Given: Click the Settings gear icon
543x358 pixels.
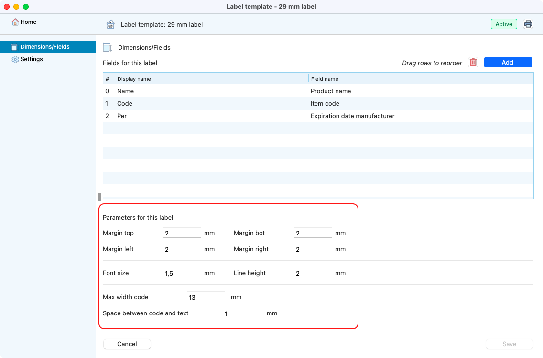Looking at the screenshot, I should tap(15, 59).
